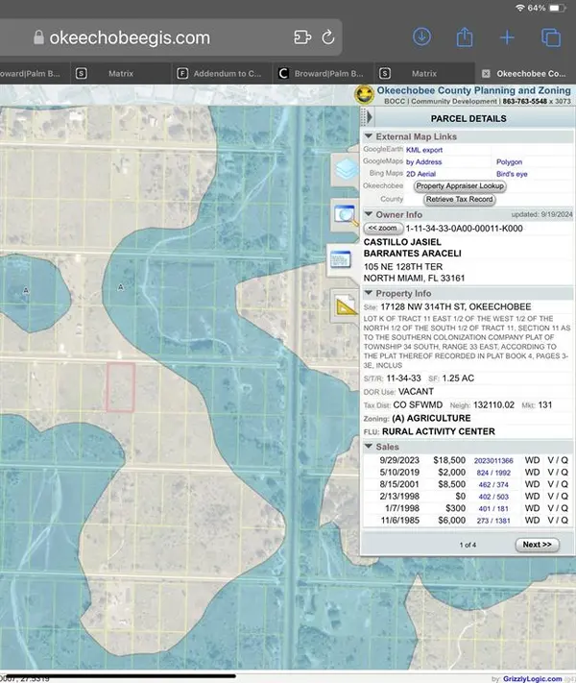The image size is (576, 683).
Task: Select the parcel details panel icon
Action: click(342, 258)
